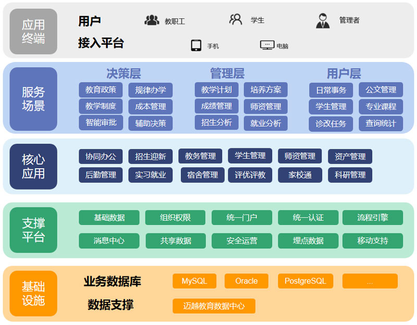The width and height of the screenshot is (417, 325).
Task: Select the 基础设施 layer block
Action: pyautogui.click(x=33, y=293)
